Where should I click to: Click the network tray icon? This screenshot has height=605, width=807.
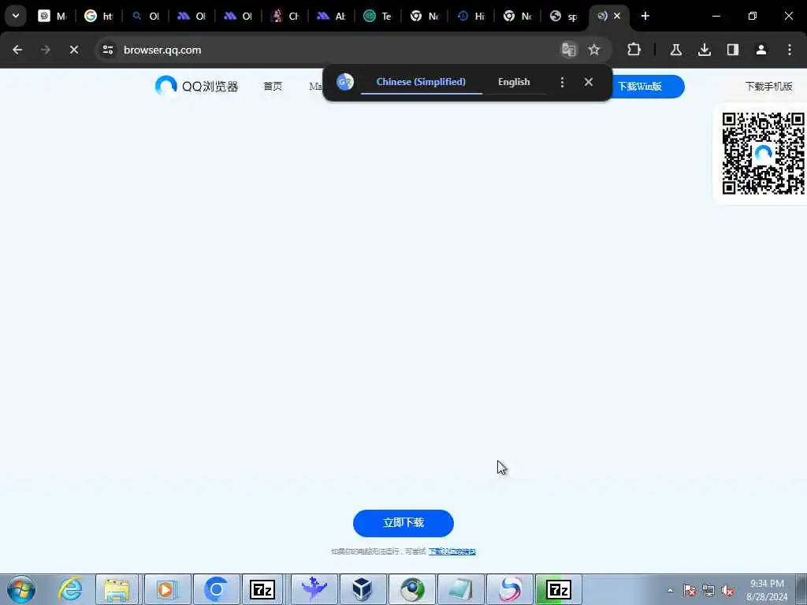click(708, 591)
